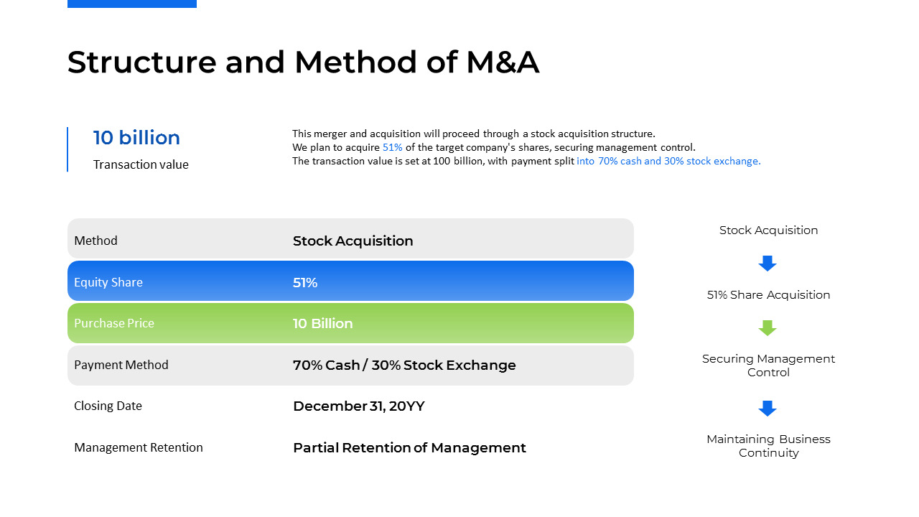
Task: Select the Securing Management Control flow step
Action: click(768, 365)
